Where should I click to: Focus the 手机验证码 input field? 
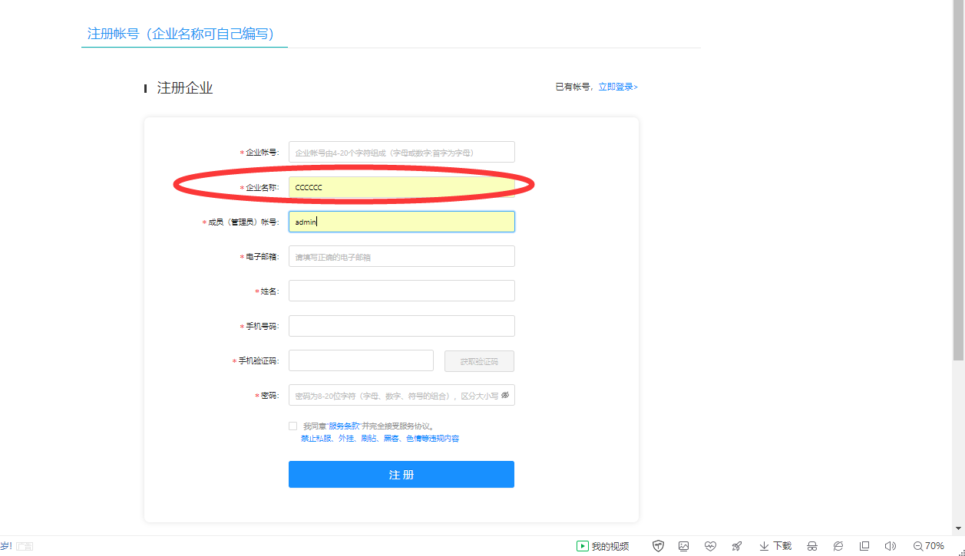(x=361, y=360)
